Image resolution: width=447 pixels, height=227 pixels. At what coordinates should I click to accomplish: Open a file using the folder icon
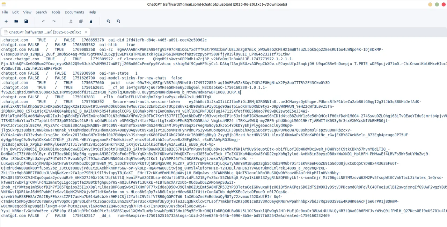(16, 21)
